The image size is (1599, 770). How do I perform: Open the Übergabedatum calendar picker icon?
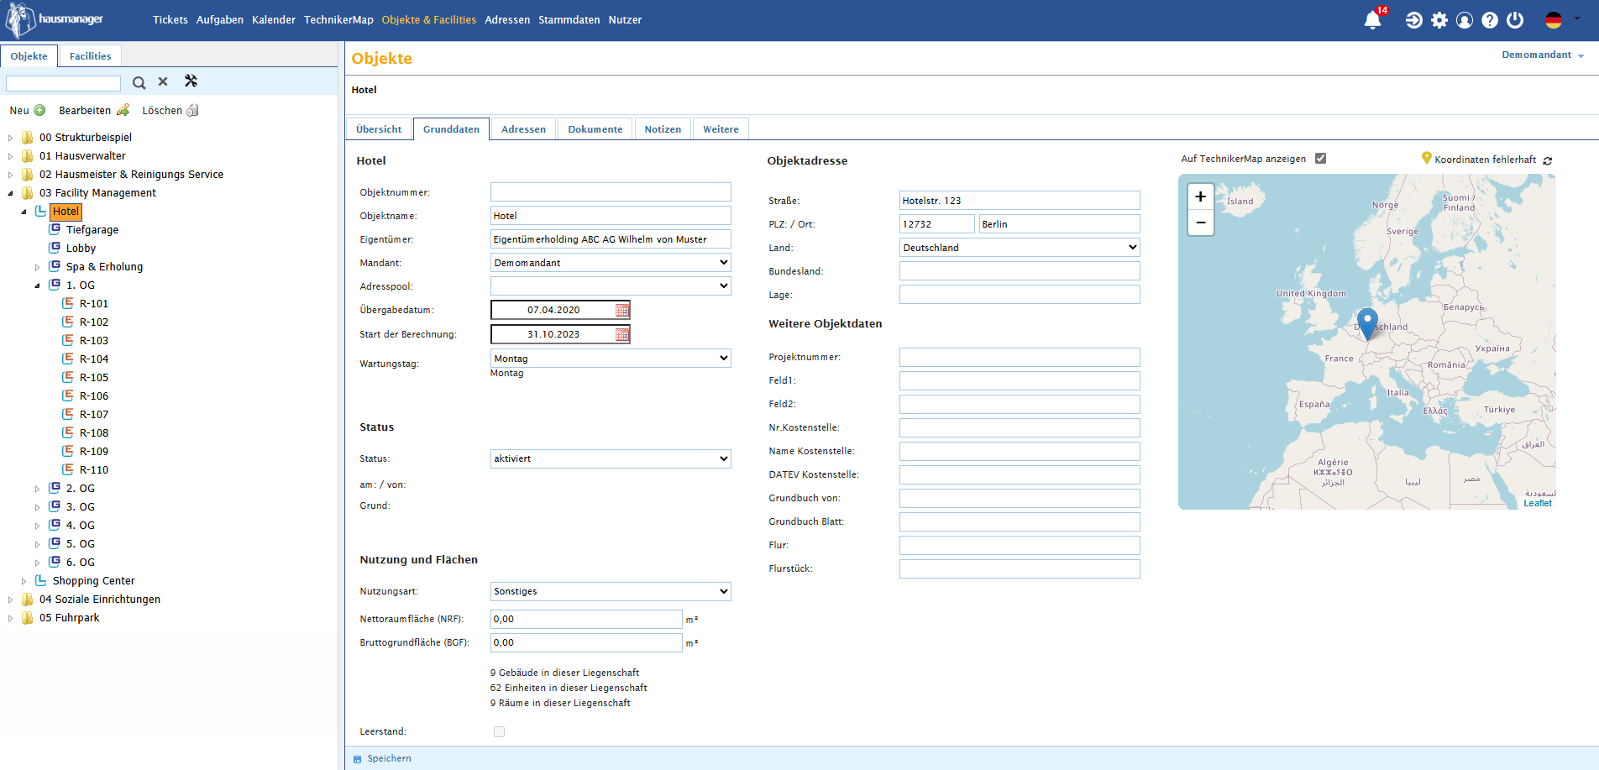tap(621, 311)
